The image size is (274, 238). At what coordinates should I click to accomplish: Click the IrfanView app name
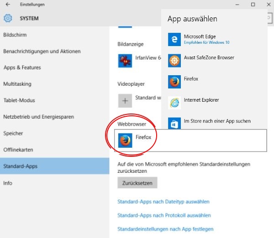[148, 58]
